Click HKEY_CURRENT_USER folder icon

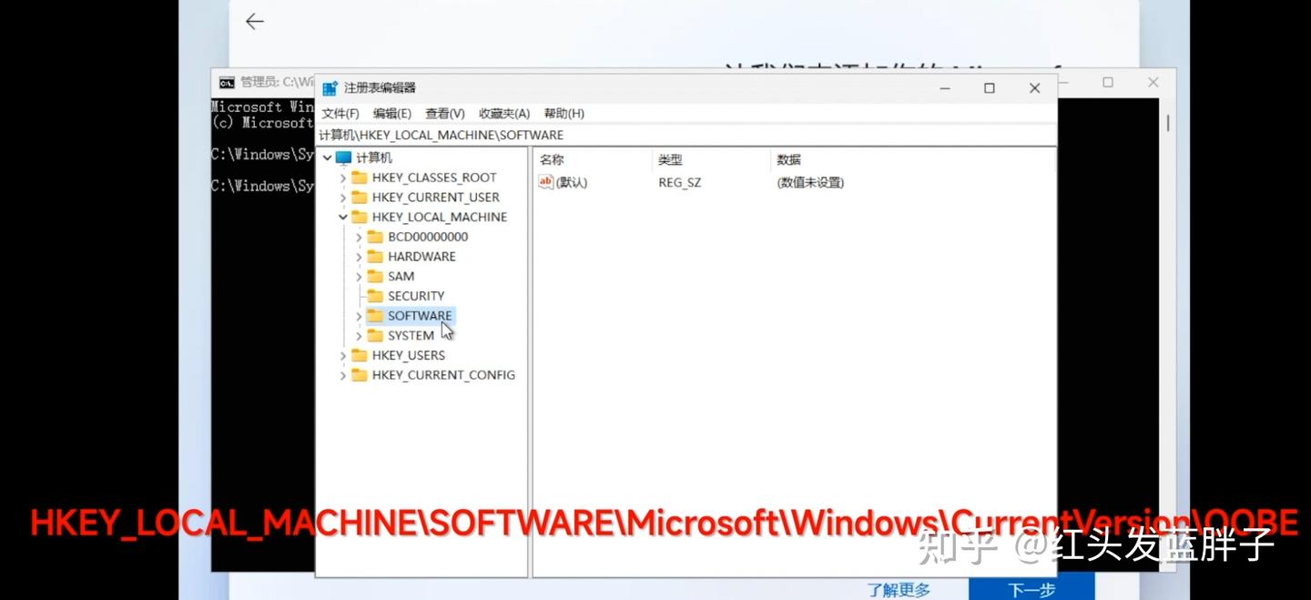(x=359, y=198)
